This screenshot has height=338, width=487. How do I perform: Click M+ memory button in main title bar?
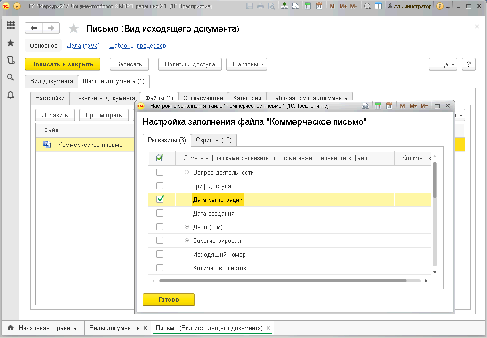pyautogui.click(x=343, y=6)
